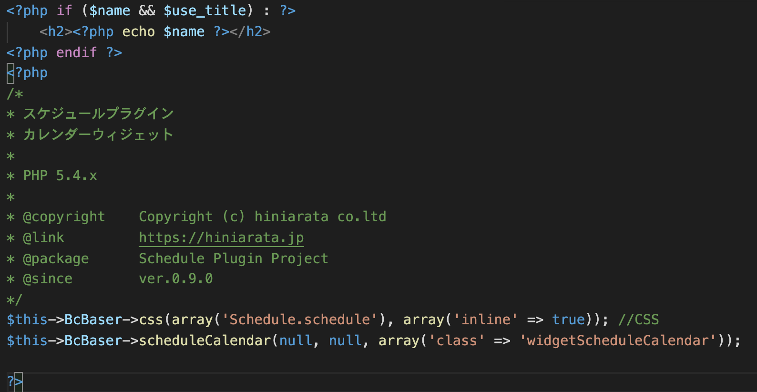Click the closing ?> tag at the bottom
The height and width of the screenshot is (392, 757).
[x=15, y=382]
